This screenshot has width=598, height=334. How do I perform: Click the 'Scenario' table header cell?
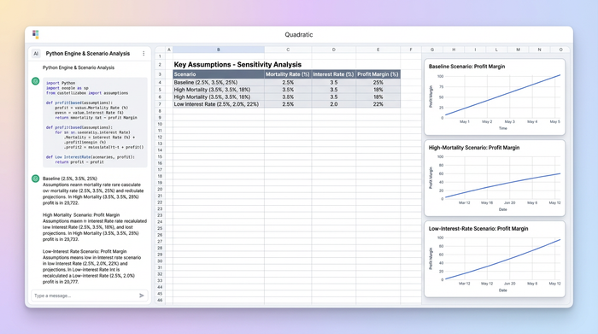(219, 74)
